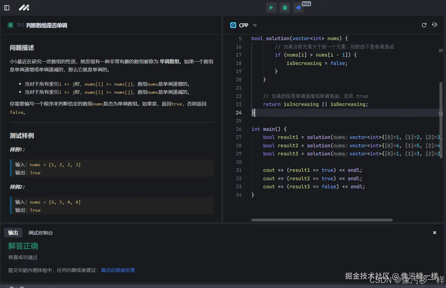
Task: Click the bool result3 line
Action: (x=351, y=154)
